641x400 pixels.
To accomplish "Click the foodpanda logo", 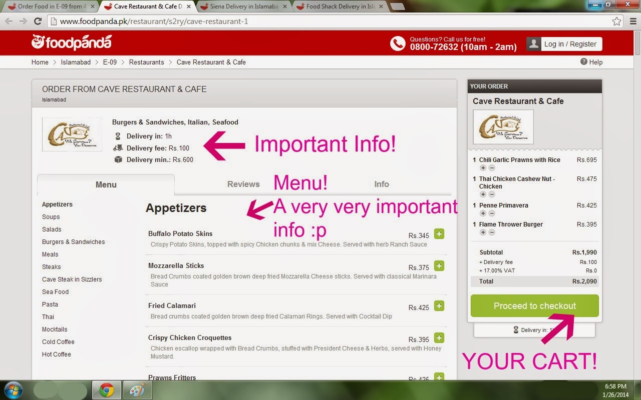I will (71, 42).
